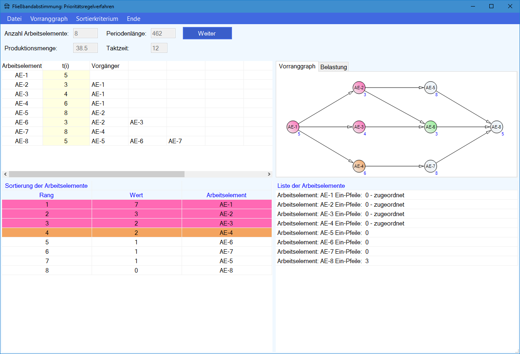Click the AE-8 end node in the graph

[496, 127]
